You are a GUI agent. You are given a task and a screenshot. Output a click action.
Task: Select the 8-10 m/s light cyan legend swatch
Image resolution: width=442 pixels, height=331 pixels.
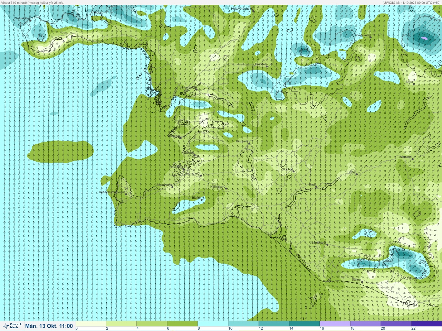[213, 324]
